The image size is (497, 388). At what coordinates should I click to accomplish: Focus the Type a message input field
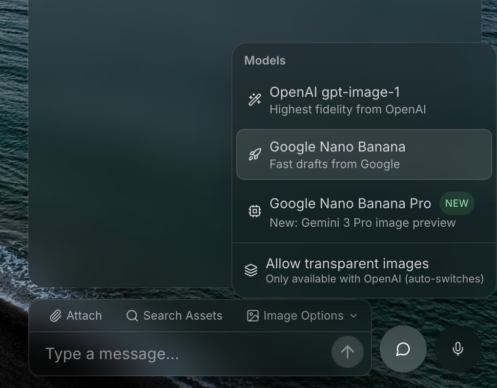187,354
